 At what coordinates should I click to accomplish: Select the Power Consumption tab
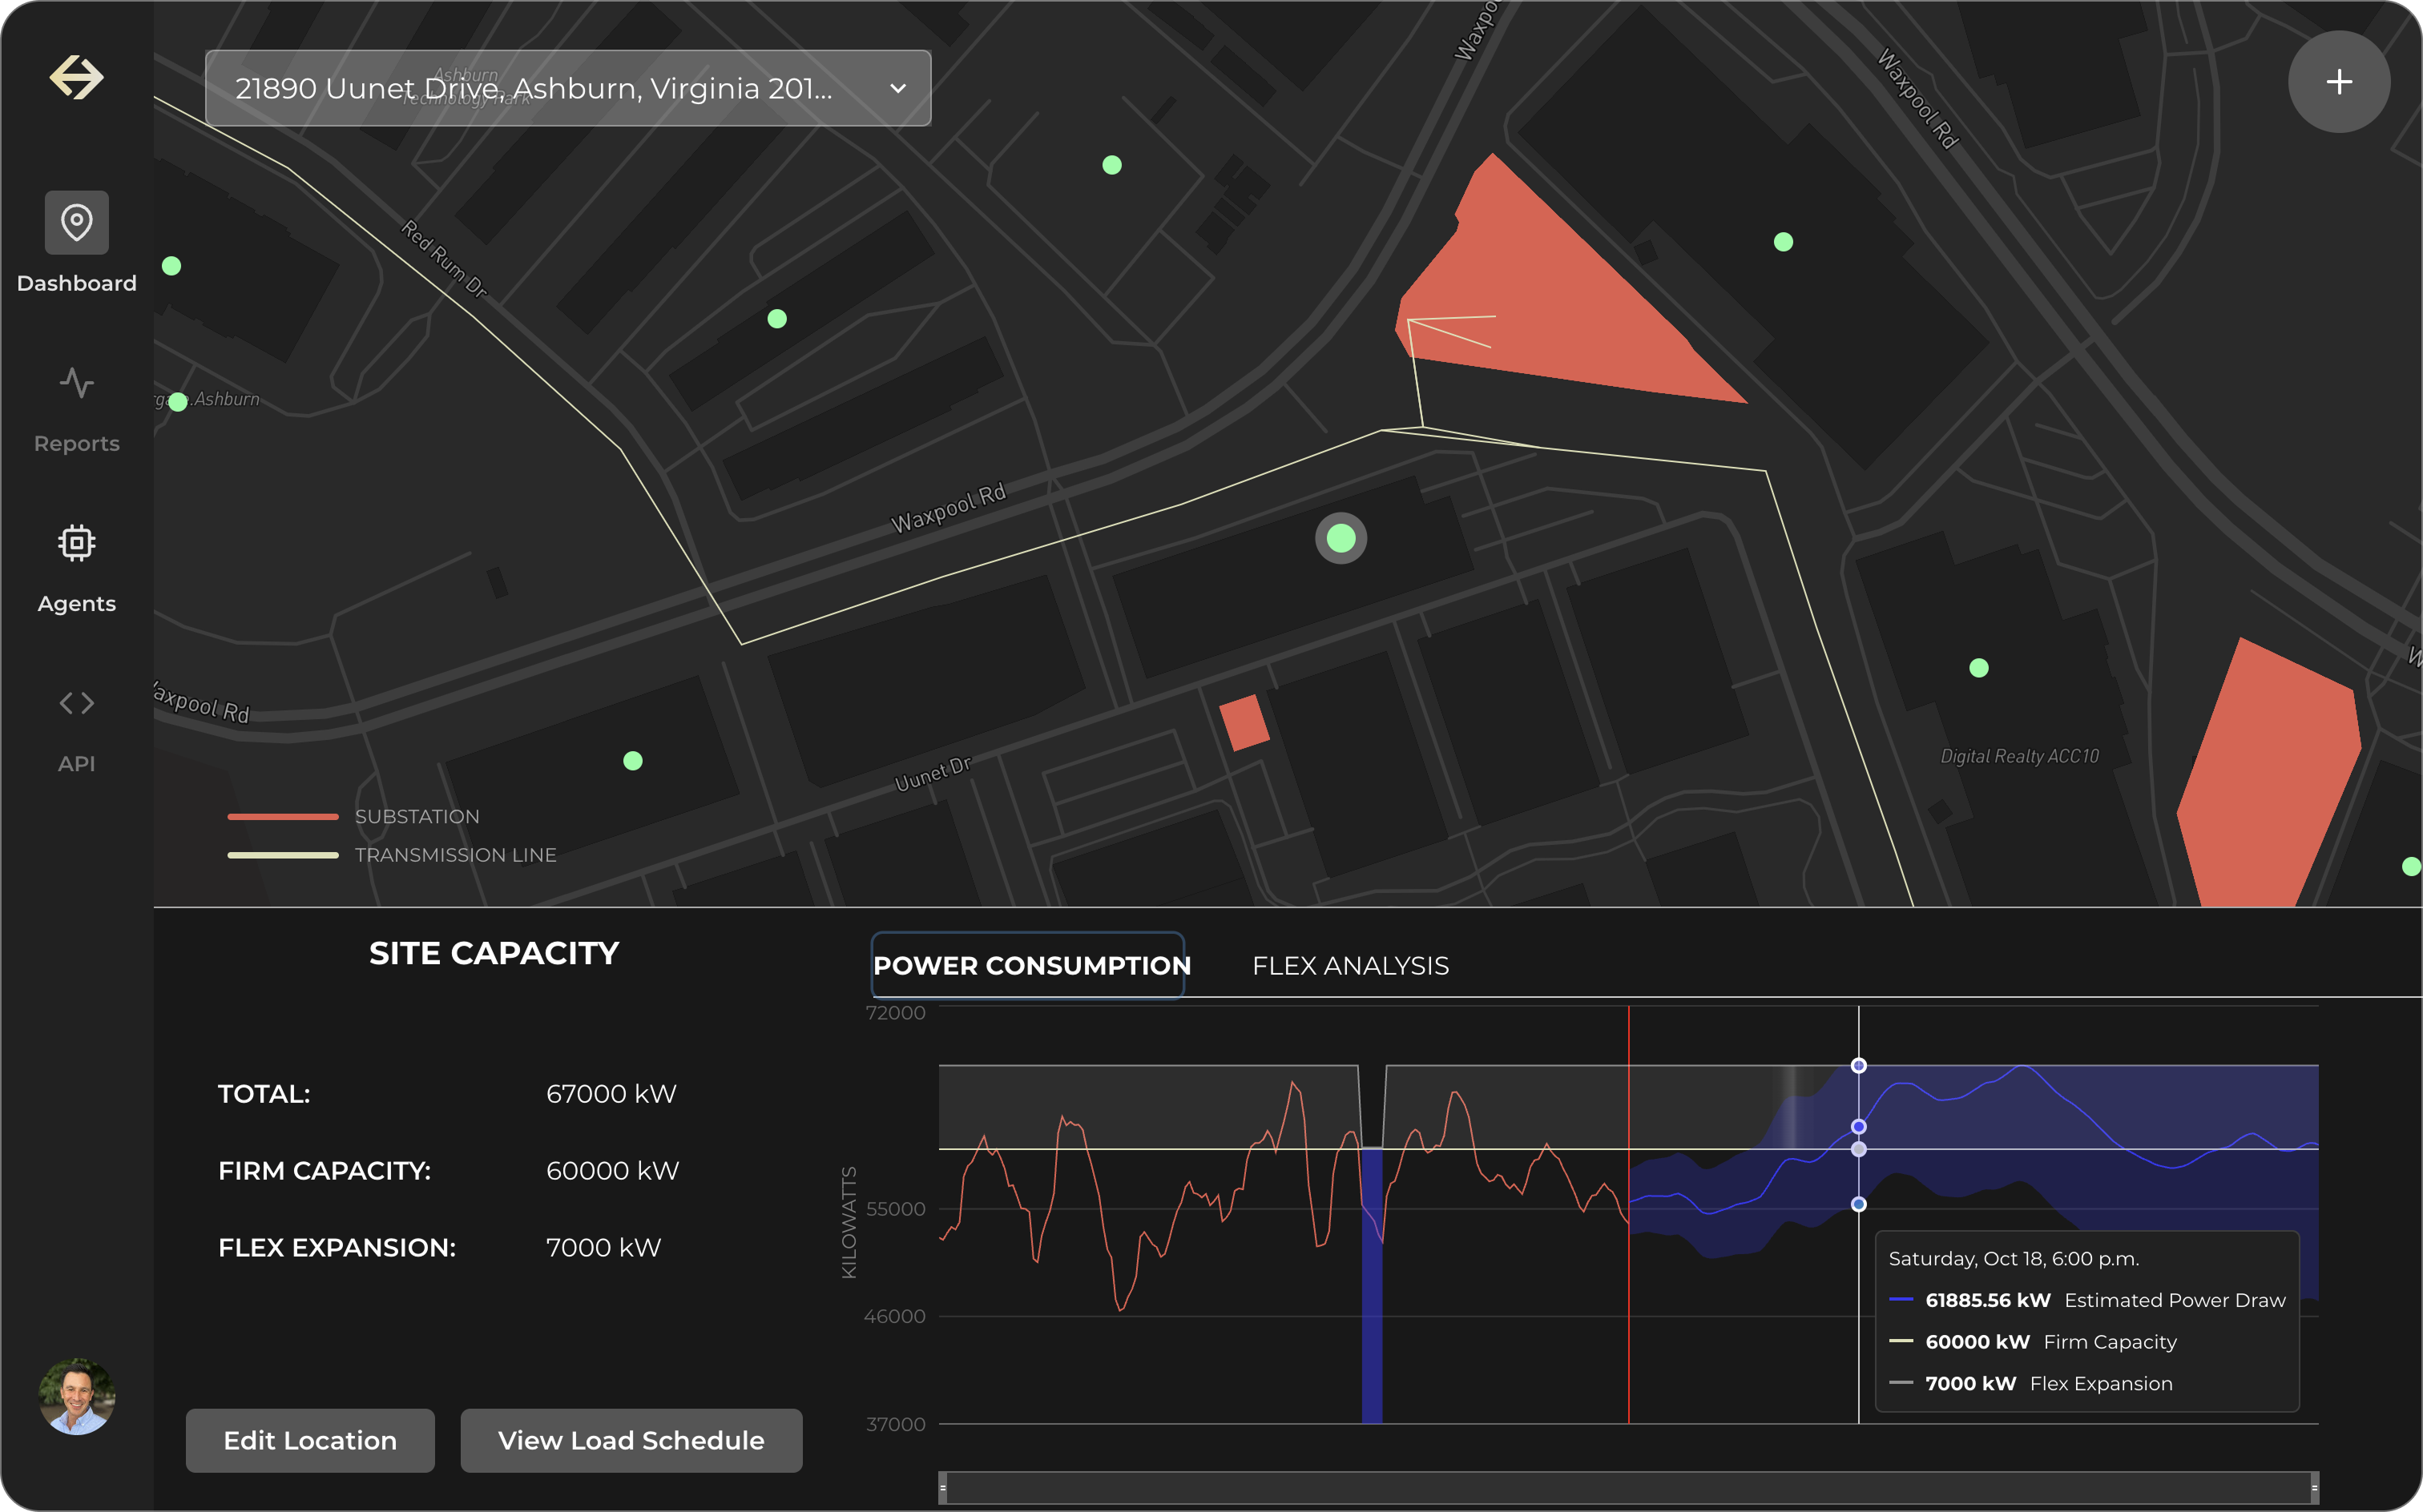click(1030, 966)
